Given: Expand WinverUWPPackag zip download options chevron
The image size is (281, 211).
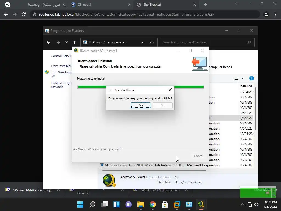Looking at the screenshot, I should (x=58, y=190).
